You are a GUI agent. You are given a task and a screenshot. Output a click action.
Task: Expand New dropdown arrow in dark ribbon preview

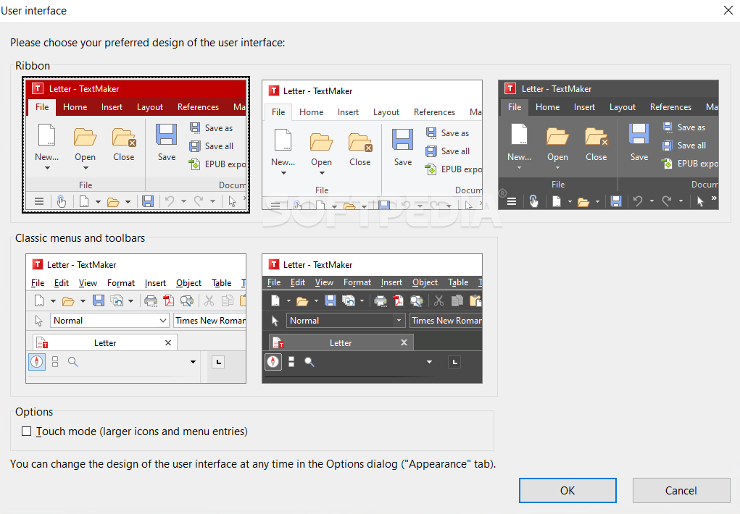(x=519, y=168)
